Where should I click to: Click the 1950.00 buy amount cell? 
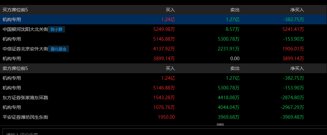[x=166, y=117]
